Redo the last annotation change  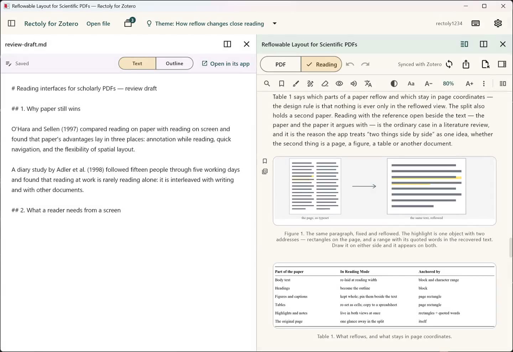pos(365,64)
